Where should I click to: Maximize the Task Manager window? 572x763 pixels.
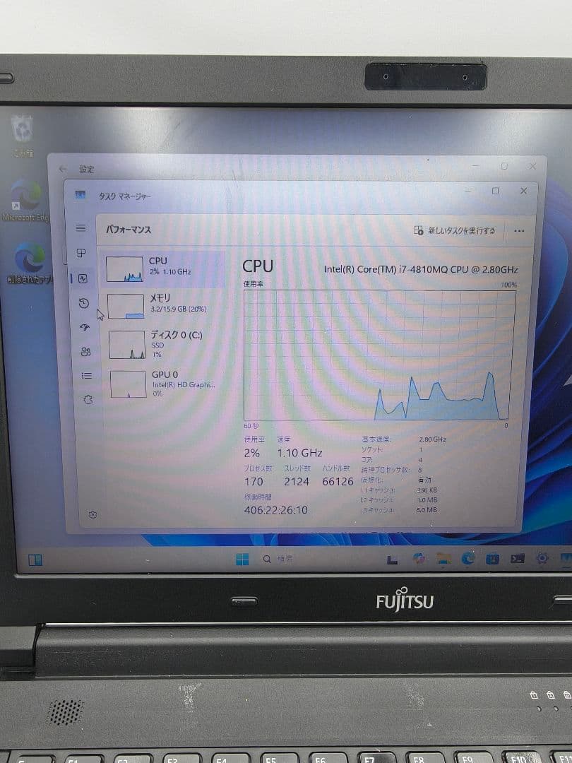495,191
